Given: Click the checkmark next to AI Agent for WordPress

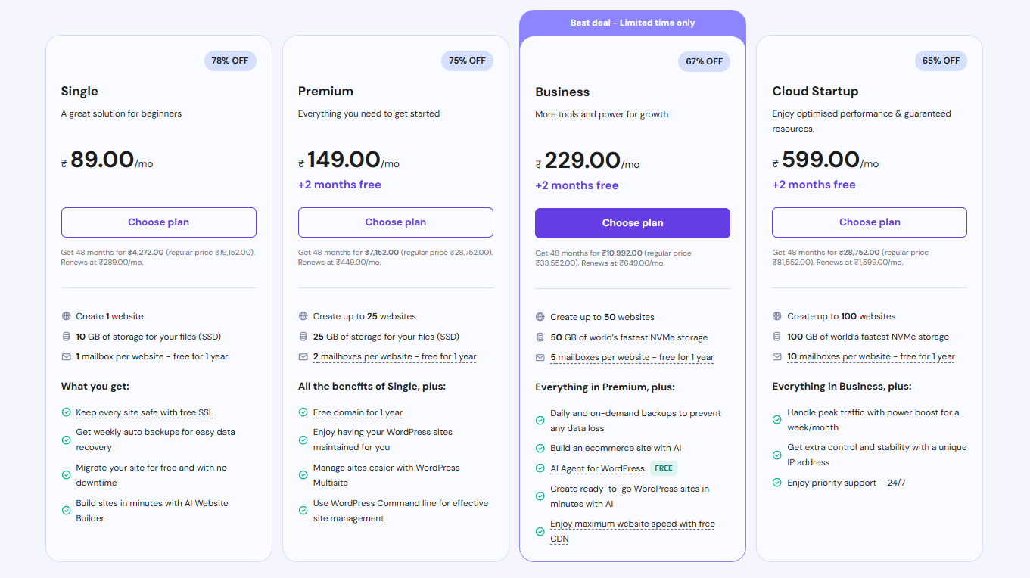Looking at the screenshot, I should point(540,468).
